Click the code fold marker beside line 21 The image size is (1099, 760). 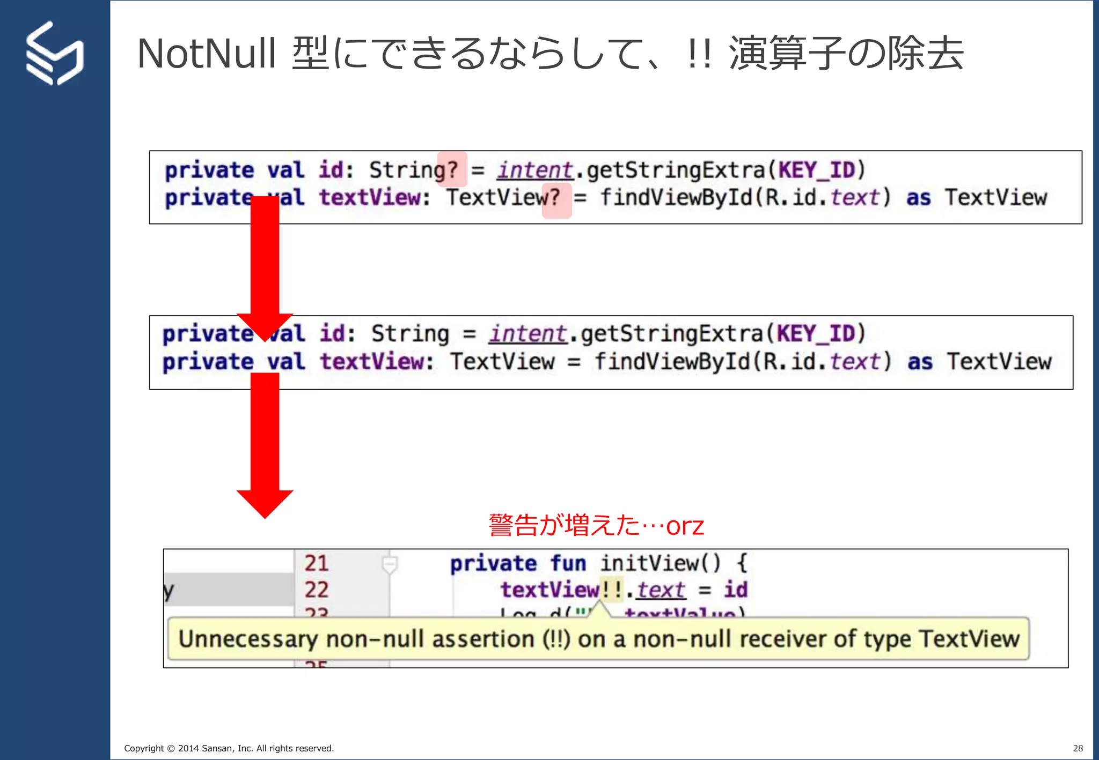[390, 565]
